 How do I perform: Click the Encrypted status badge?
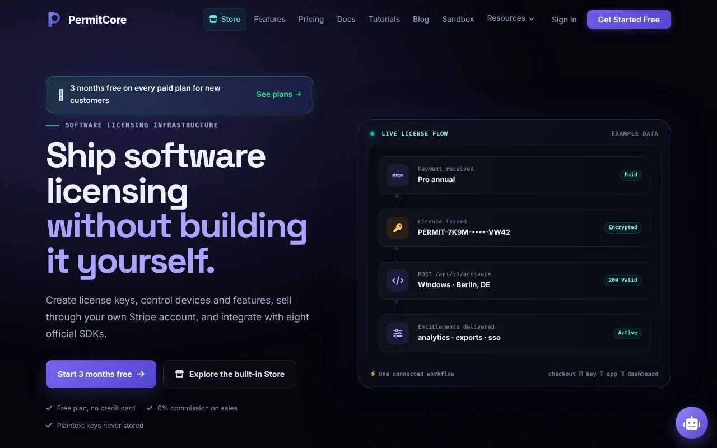[623, 227]
